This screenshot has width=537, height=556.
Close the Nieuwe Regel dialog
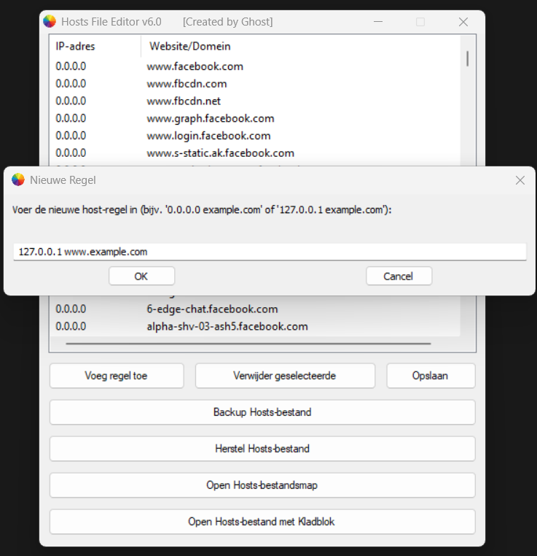pyautogui.click(x=520, y=180)
